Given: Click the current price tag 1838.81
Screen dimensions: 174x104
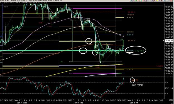Looking at the screenshot, I should (169, 41).
